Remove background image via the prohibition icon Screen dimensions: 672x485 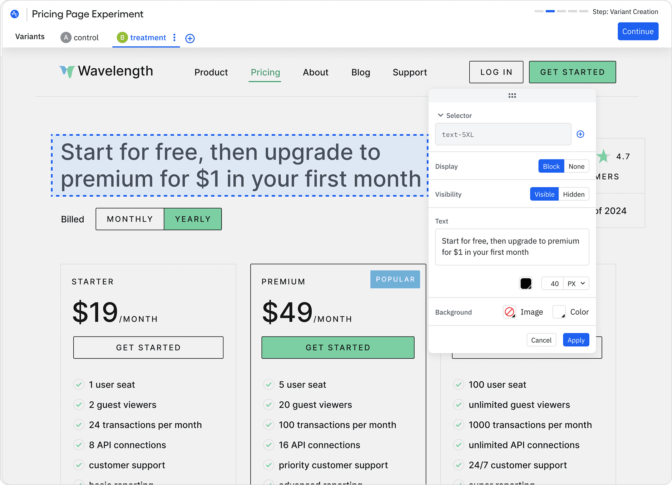point(509,312)
